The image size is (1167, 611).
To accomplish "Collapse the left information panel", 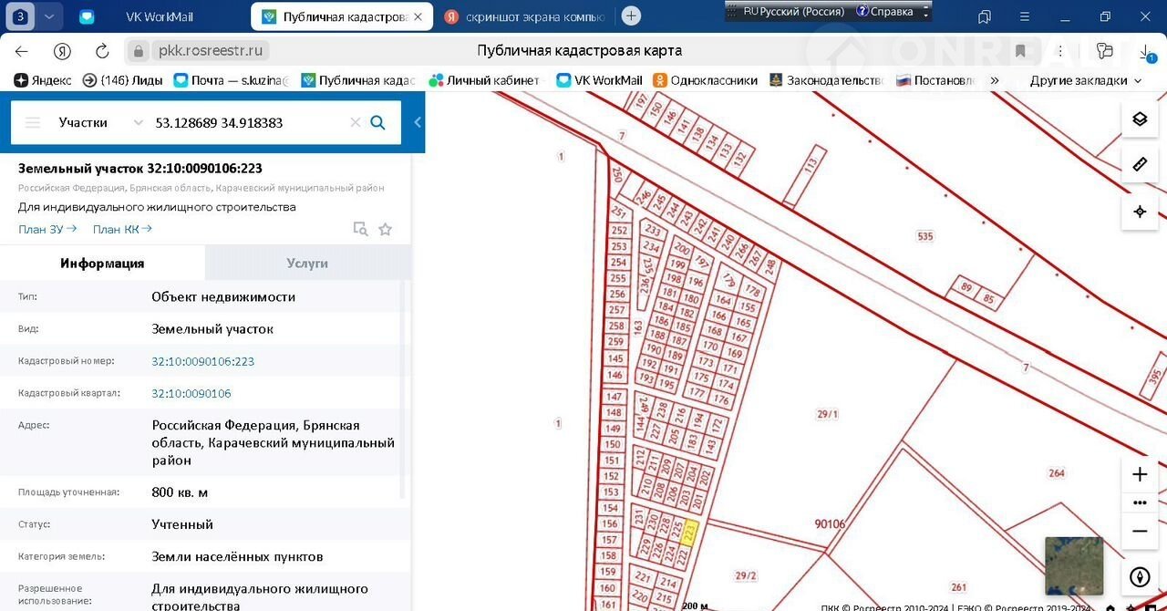I will [x=418, y=122].
